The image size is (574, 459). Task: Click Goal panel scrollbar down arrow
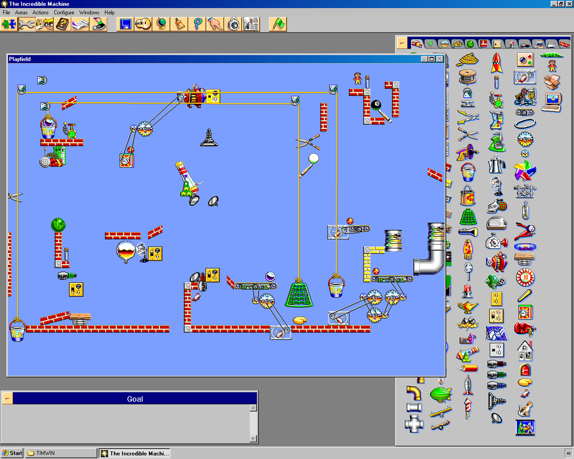click(253, 439)
